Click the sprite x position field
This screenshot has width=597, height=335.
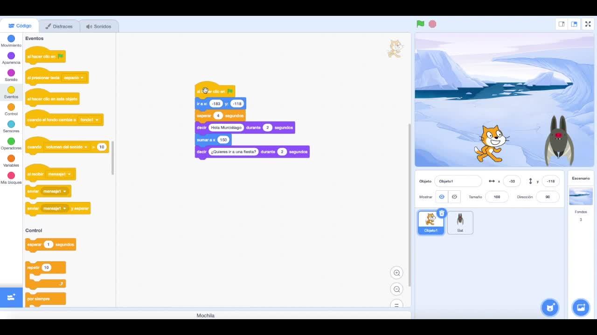click(512, 181)
